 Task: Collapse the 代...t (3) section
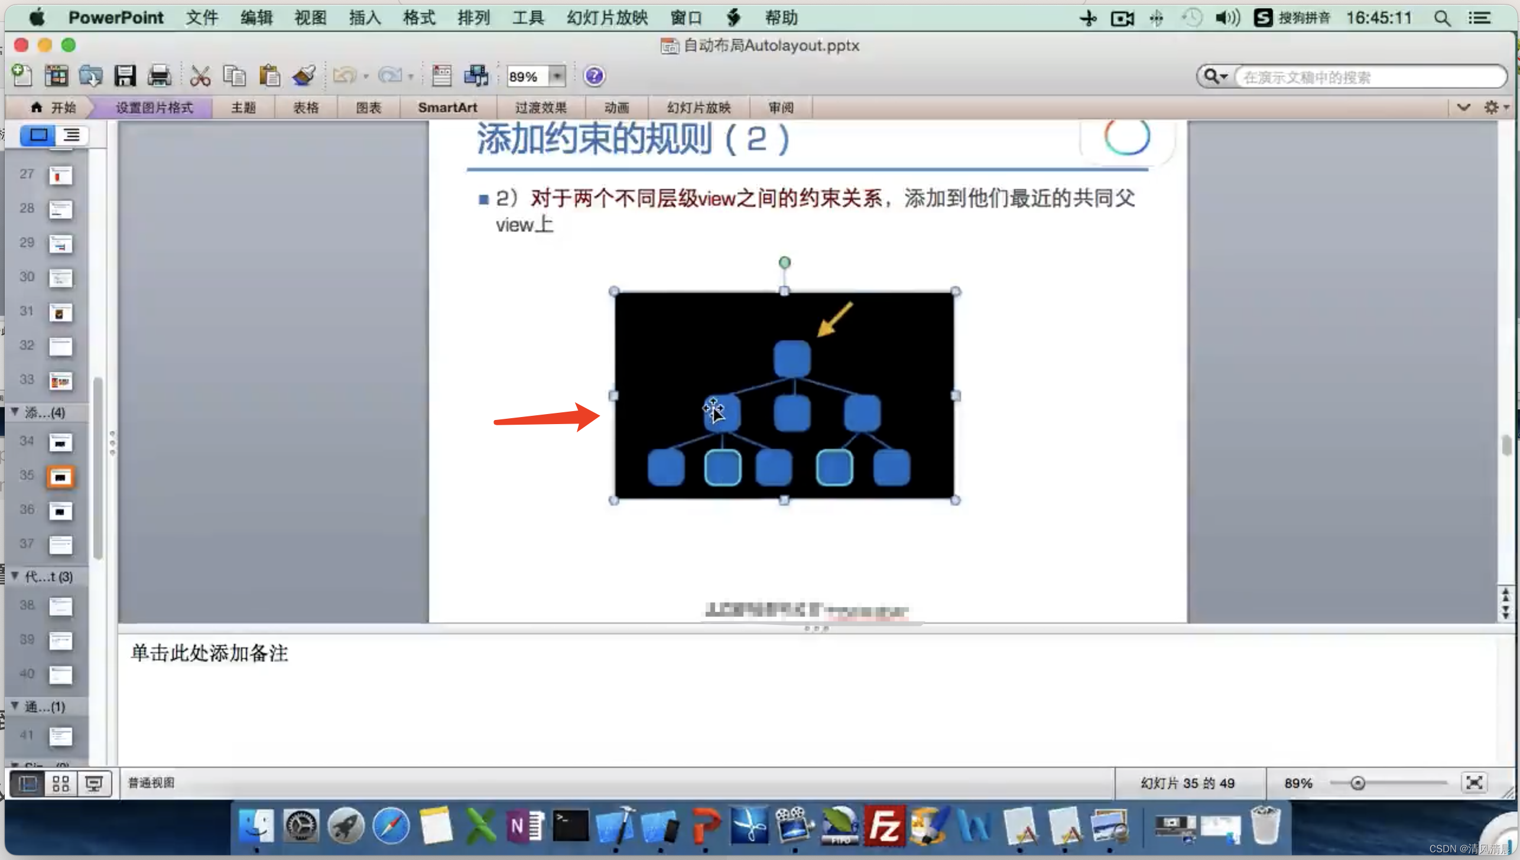pos(15,576)
